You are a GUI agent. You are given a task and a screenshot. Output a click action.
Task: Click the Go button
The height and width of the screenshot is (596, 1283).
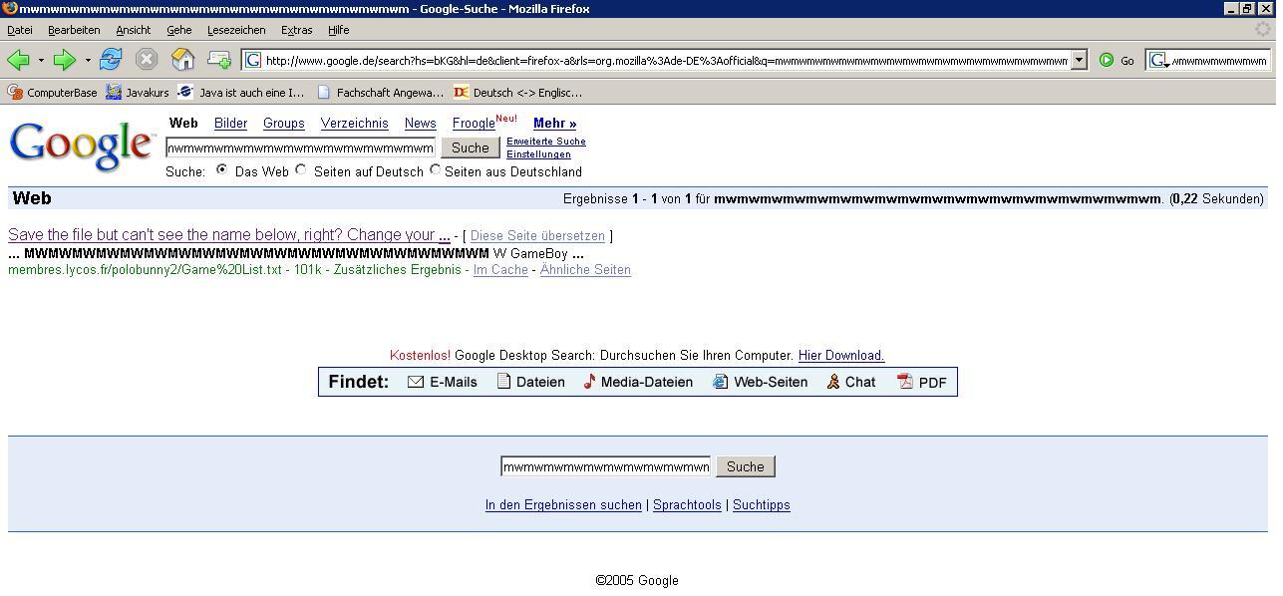[1117, 61]
